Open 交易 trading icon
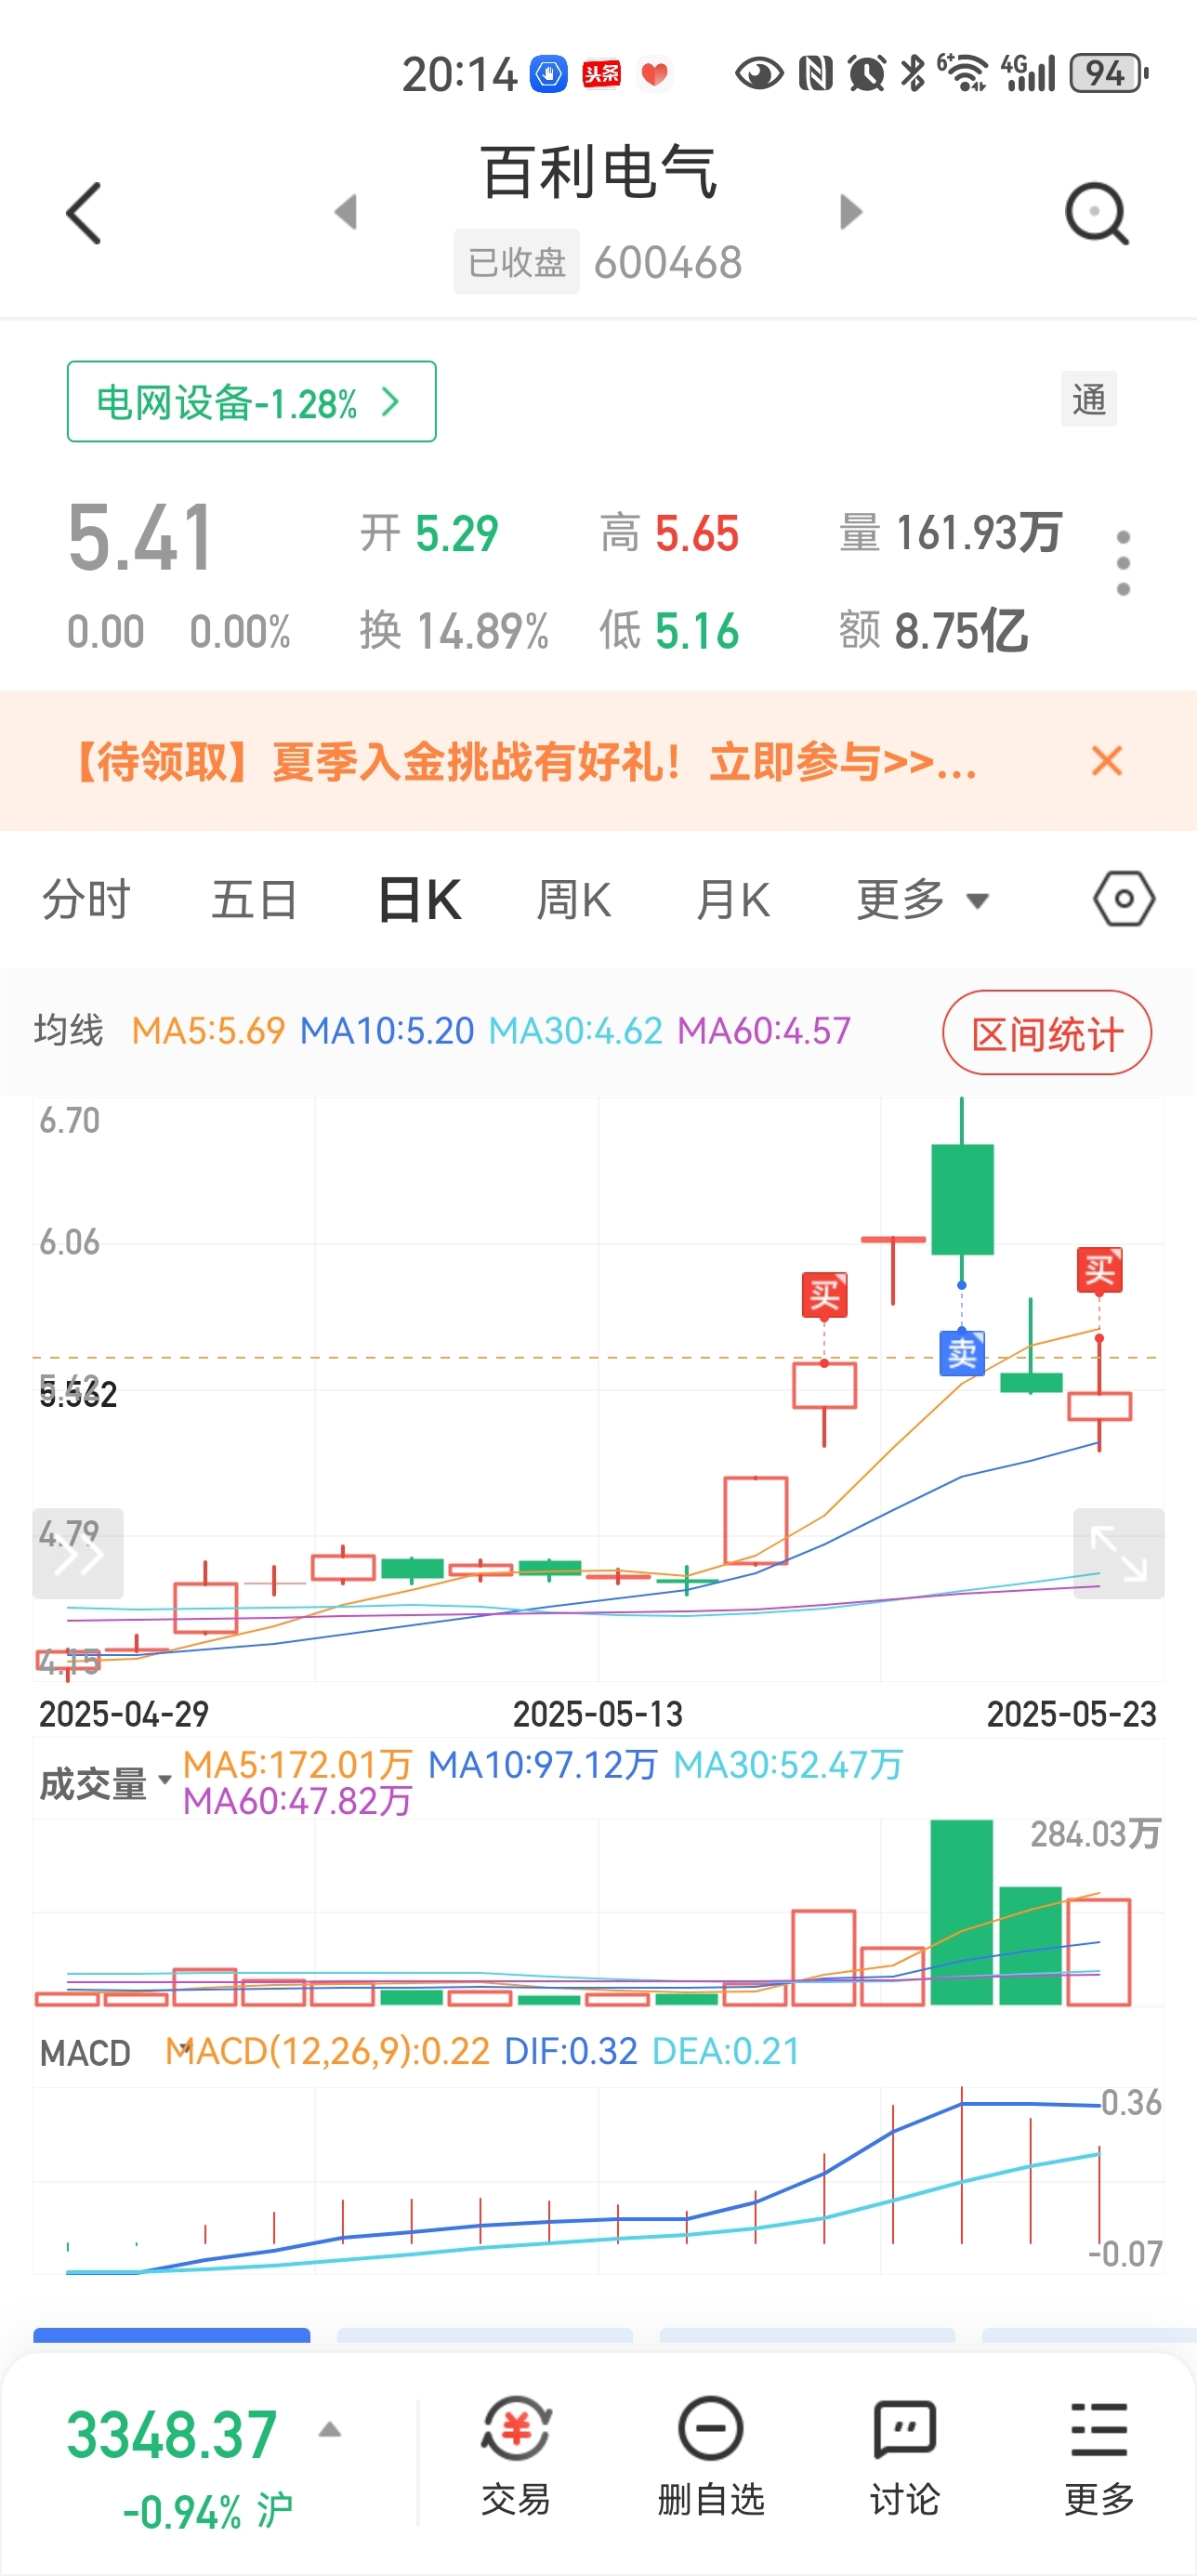 516,2455
